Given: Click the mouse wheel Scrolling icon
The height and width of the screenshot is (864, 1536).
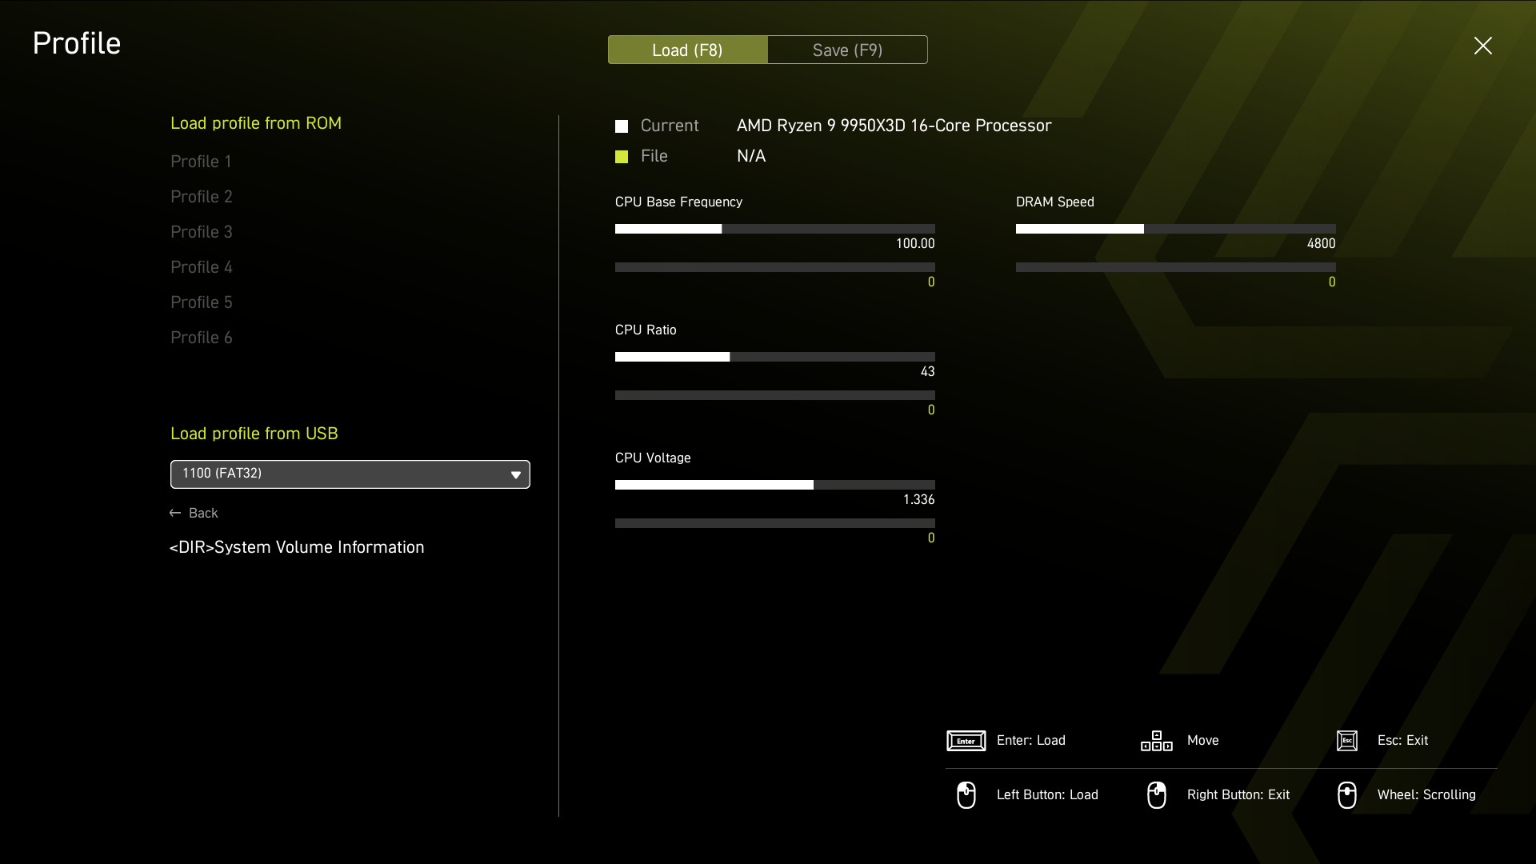Looking at the screenshot, I should point(1347,795).
